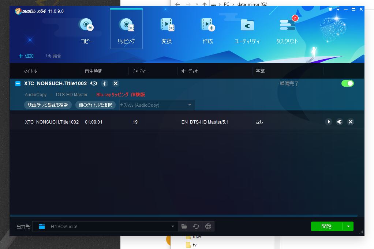
Task: Open the 作成 (Creator) module
Action: tap(208, 31)
